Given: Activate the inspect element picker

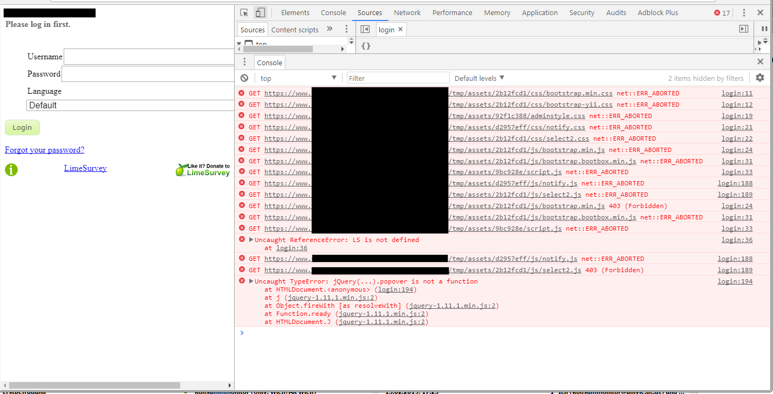Looking at the screenshot, I should (244, 12).
